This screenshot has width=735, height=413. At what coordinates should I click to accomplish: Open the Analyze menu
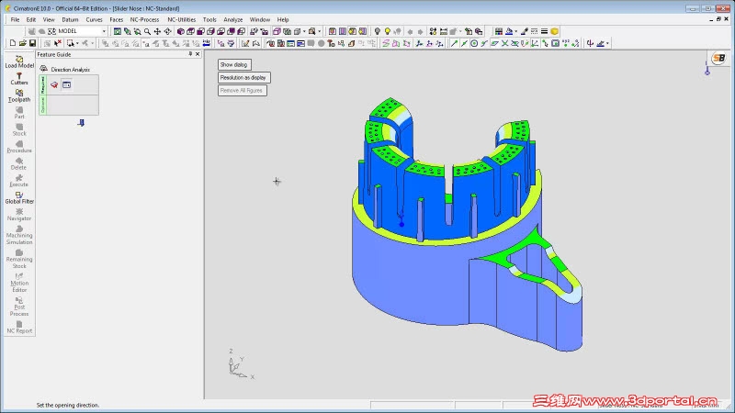pyautogui.click(x=233, y=19)
